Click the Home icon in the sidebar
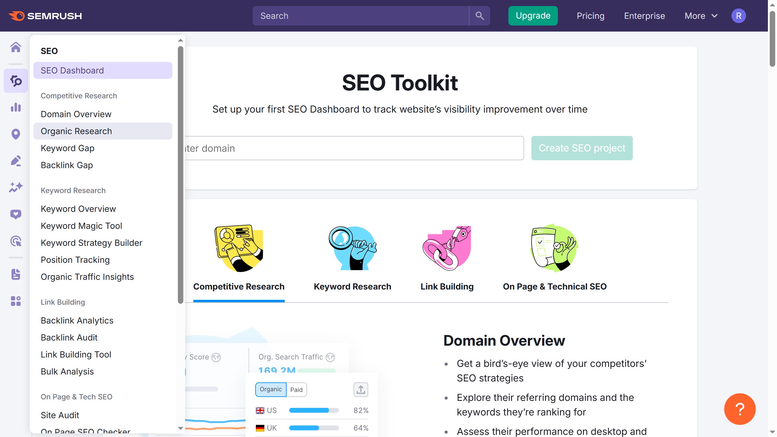The height and width of the screenshot is (437, 777). click(x=16, y=47)
